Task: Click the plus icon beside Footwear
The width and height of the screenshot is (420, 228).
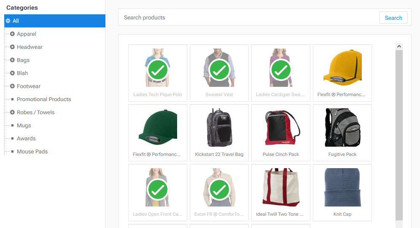Action: click(12, 86)
